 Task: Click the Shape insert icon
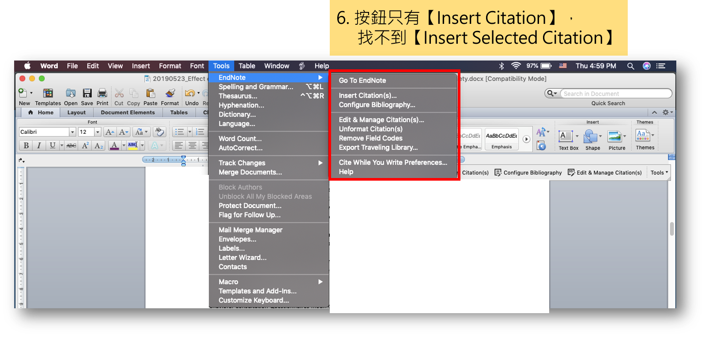pyautogui.click(x=590, y=136)
